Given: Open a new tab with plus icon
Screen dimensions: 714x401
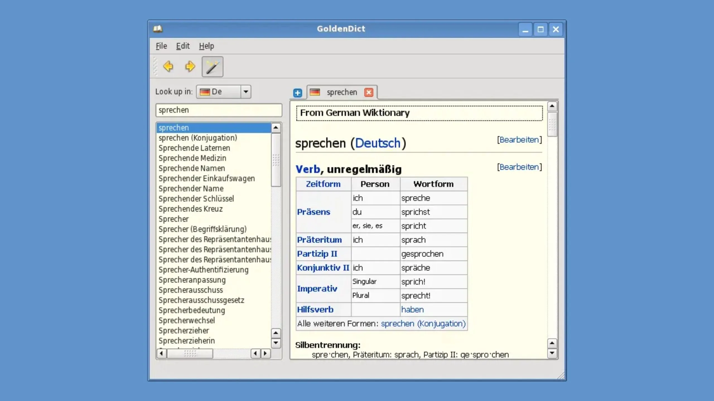Looking at the screenshot, I should point(298,93).
